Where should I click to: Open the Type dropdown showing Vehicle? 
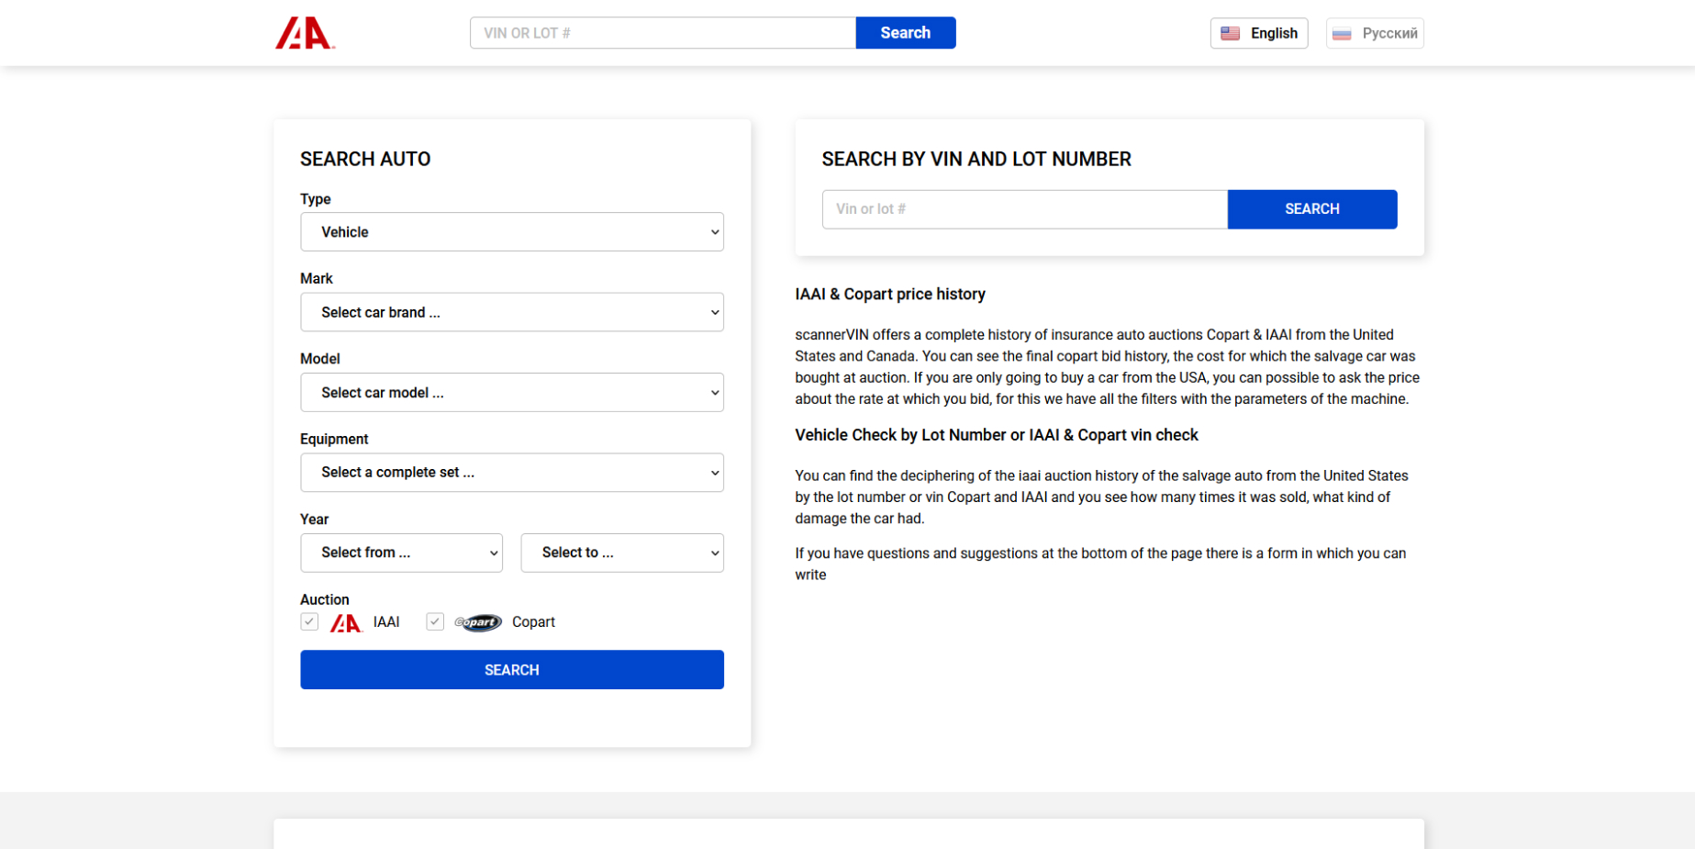click(x=512, y=232)
